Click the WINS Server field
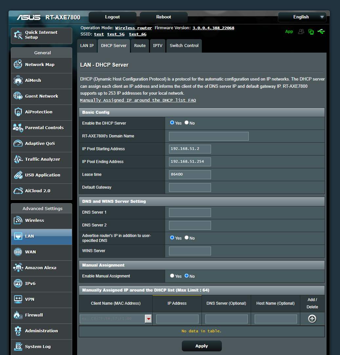340x355 pixels. [x=190, y=251]
